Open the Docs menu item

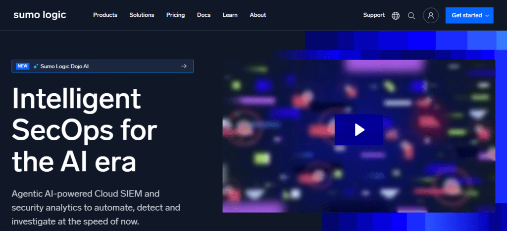203,15
